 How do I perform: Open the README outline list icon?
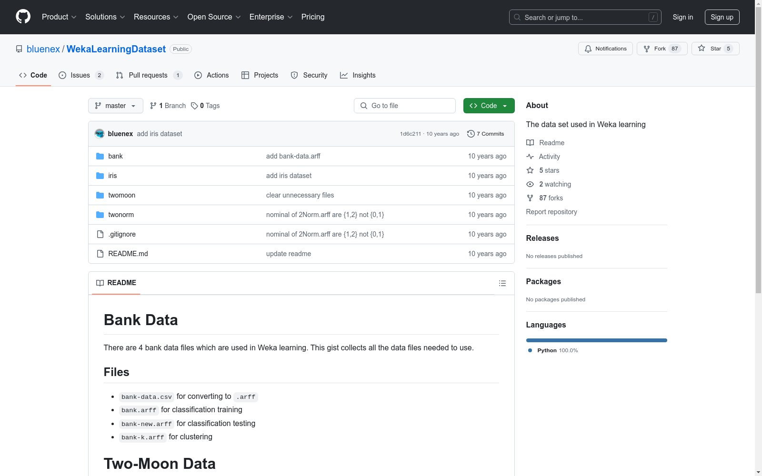click(502, 283)
